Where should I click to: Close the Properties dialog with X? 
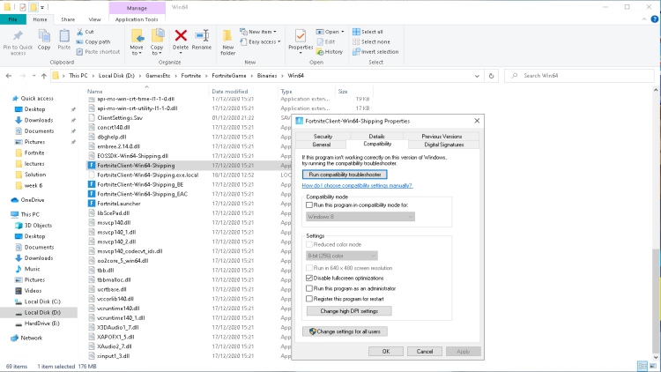pyautogui.click(x=477, y=121)
